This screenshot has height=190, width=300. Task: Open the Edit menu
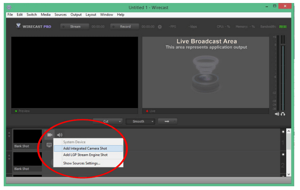coord(19,15)
